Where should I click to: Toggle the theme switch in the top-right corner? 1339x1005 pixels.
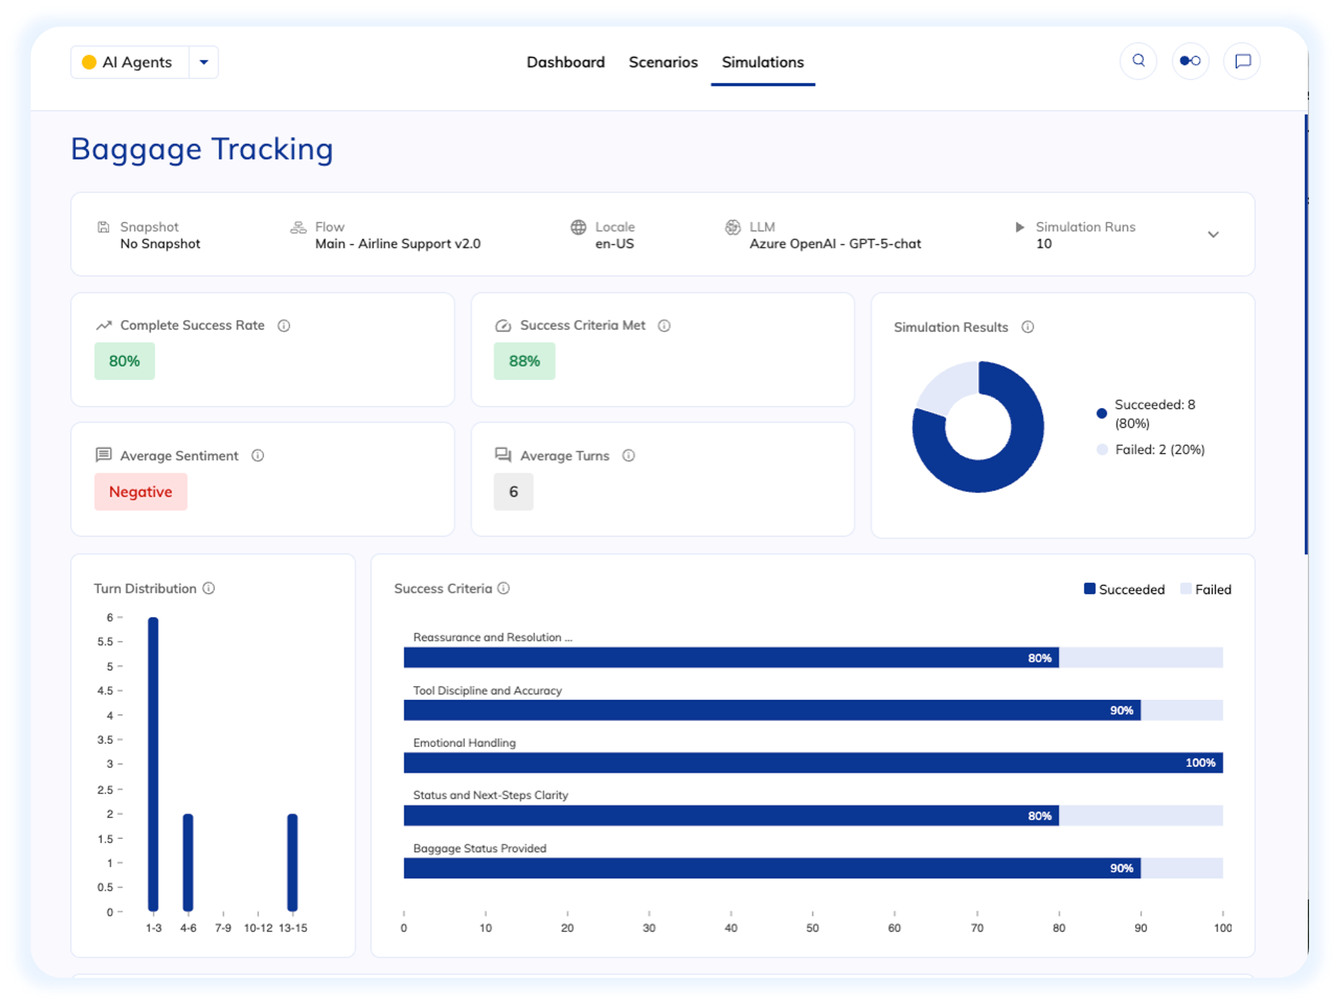pos(1190,61)
